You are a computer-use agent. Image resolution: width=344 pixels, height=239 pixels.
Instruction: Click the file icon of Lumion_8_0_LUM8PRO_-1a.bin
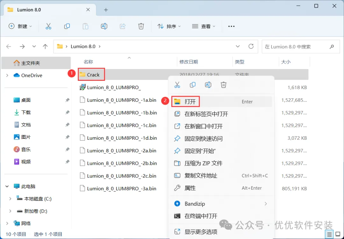point(82,100)
